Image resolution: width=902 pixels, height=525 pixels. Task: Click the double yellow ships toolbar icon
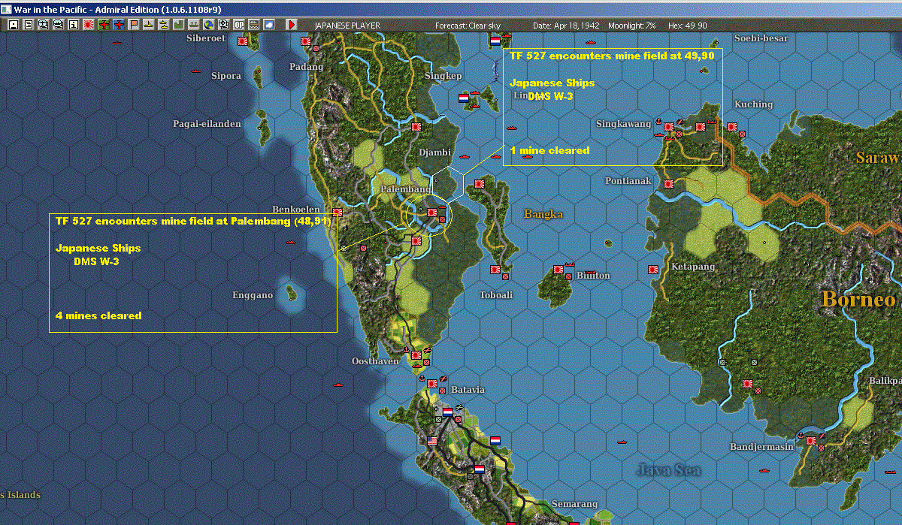[x=164, y=25]
